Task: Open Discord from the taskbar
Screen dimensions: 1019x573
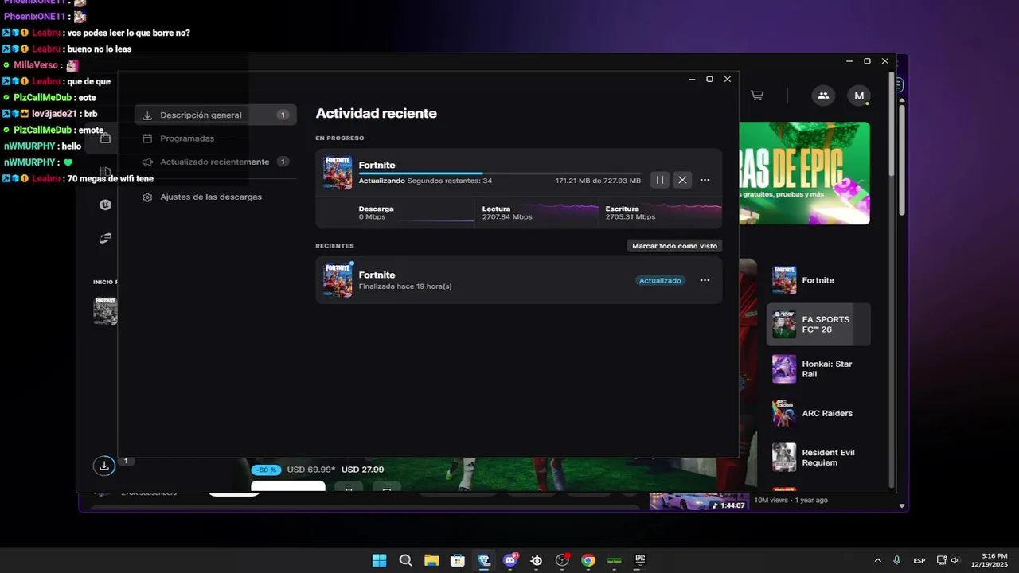Action: 510,560
